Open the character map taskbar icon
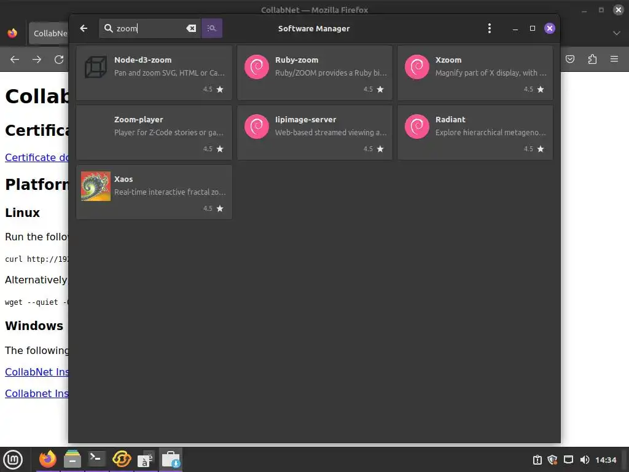 pyautogui.click(x=146, y=459)
